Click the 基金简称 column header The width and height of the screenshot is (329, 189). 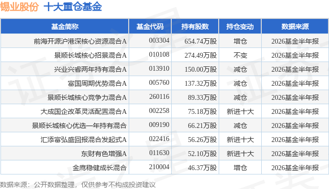(65, 27)
